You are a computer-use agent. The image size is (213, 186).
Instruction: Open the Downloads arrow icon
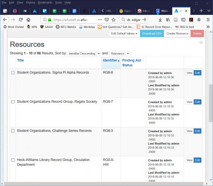(160, 20)
